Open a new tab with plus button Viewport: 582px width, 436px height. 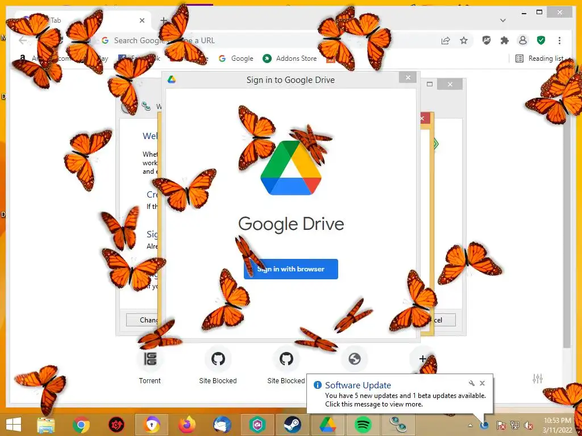click(163, 20)
